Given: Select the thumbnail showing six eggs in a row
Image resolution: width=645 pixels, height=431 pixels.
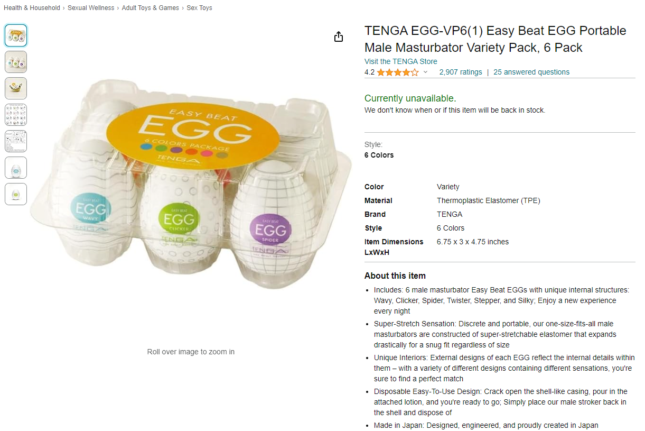Looking at the screenshot, I should coord(16,62).
